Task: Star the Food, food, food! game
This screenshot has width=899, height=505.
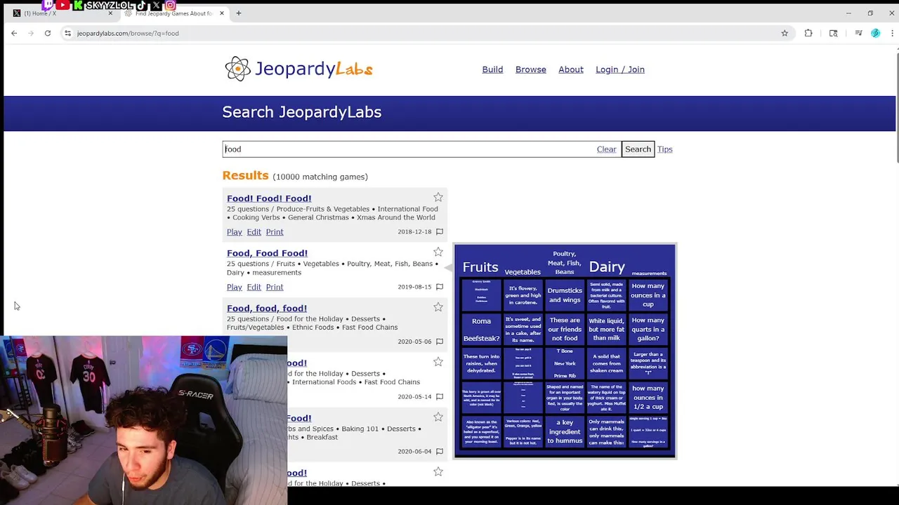Action: coord(438,307)
